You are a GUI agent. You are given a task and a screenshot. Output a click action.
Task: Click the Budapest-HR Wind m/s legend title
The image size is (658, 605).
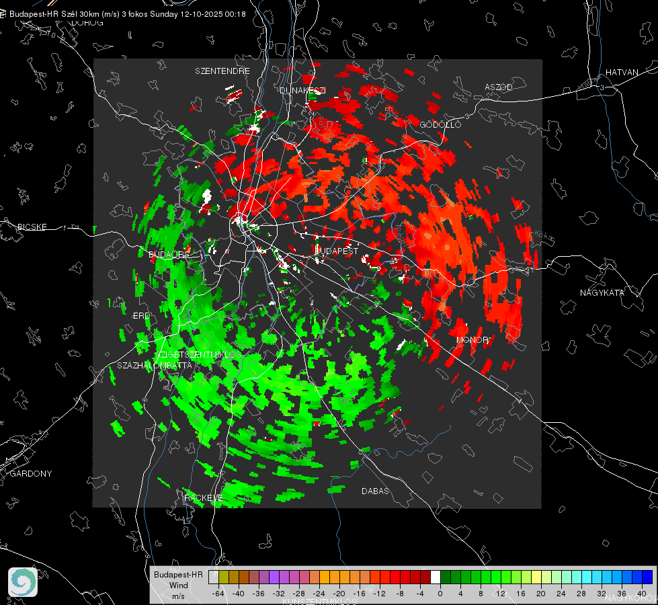(x=178, y=586)
